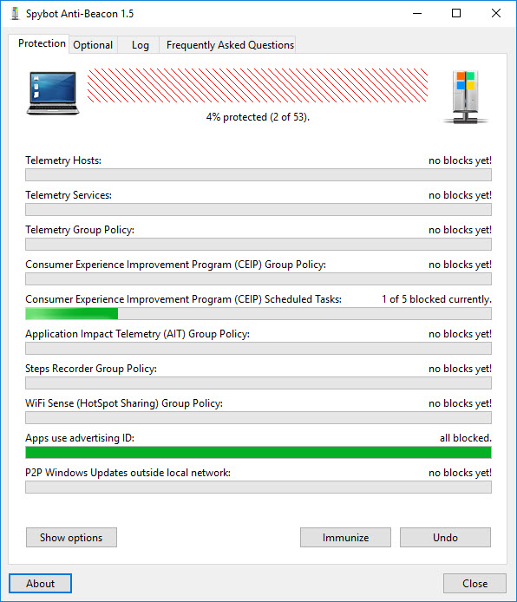Open the Optional tab

[x=93, y=45]
